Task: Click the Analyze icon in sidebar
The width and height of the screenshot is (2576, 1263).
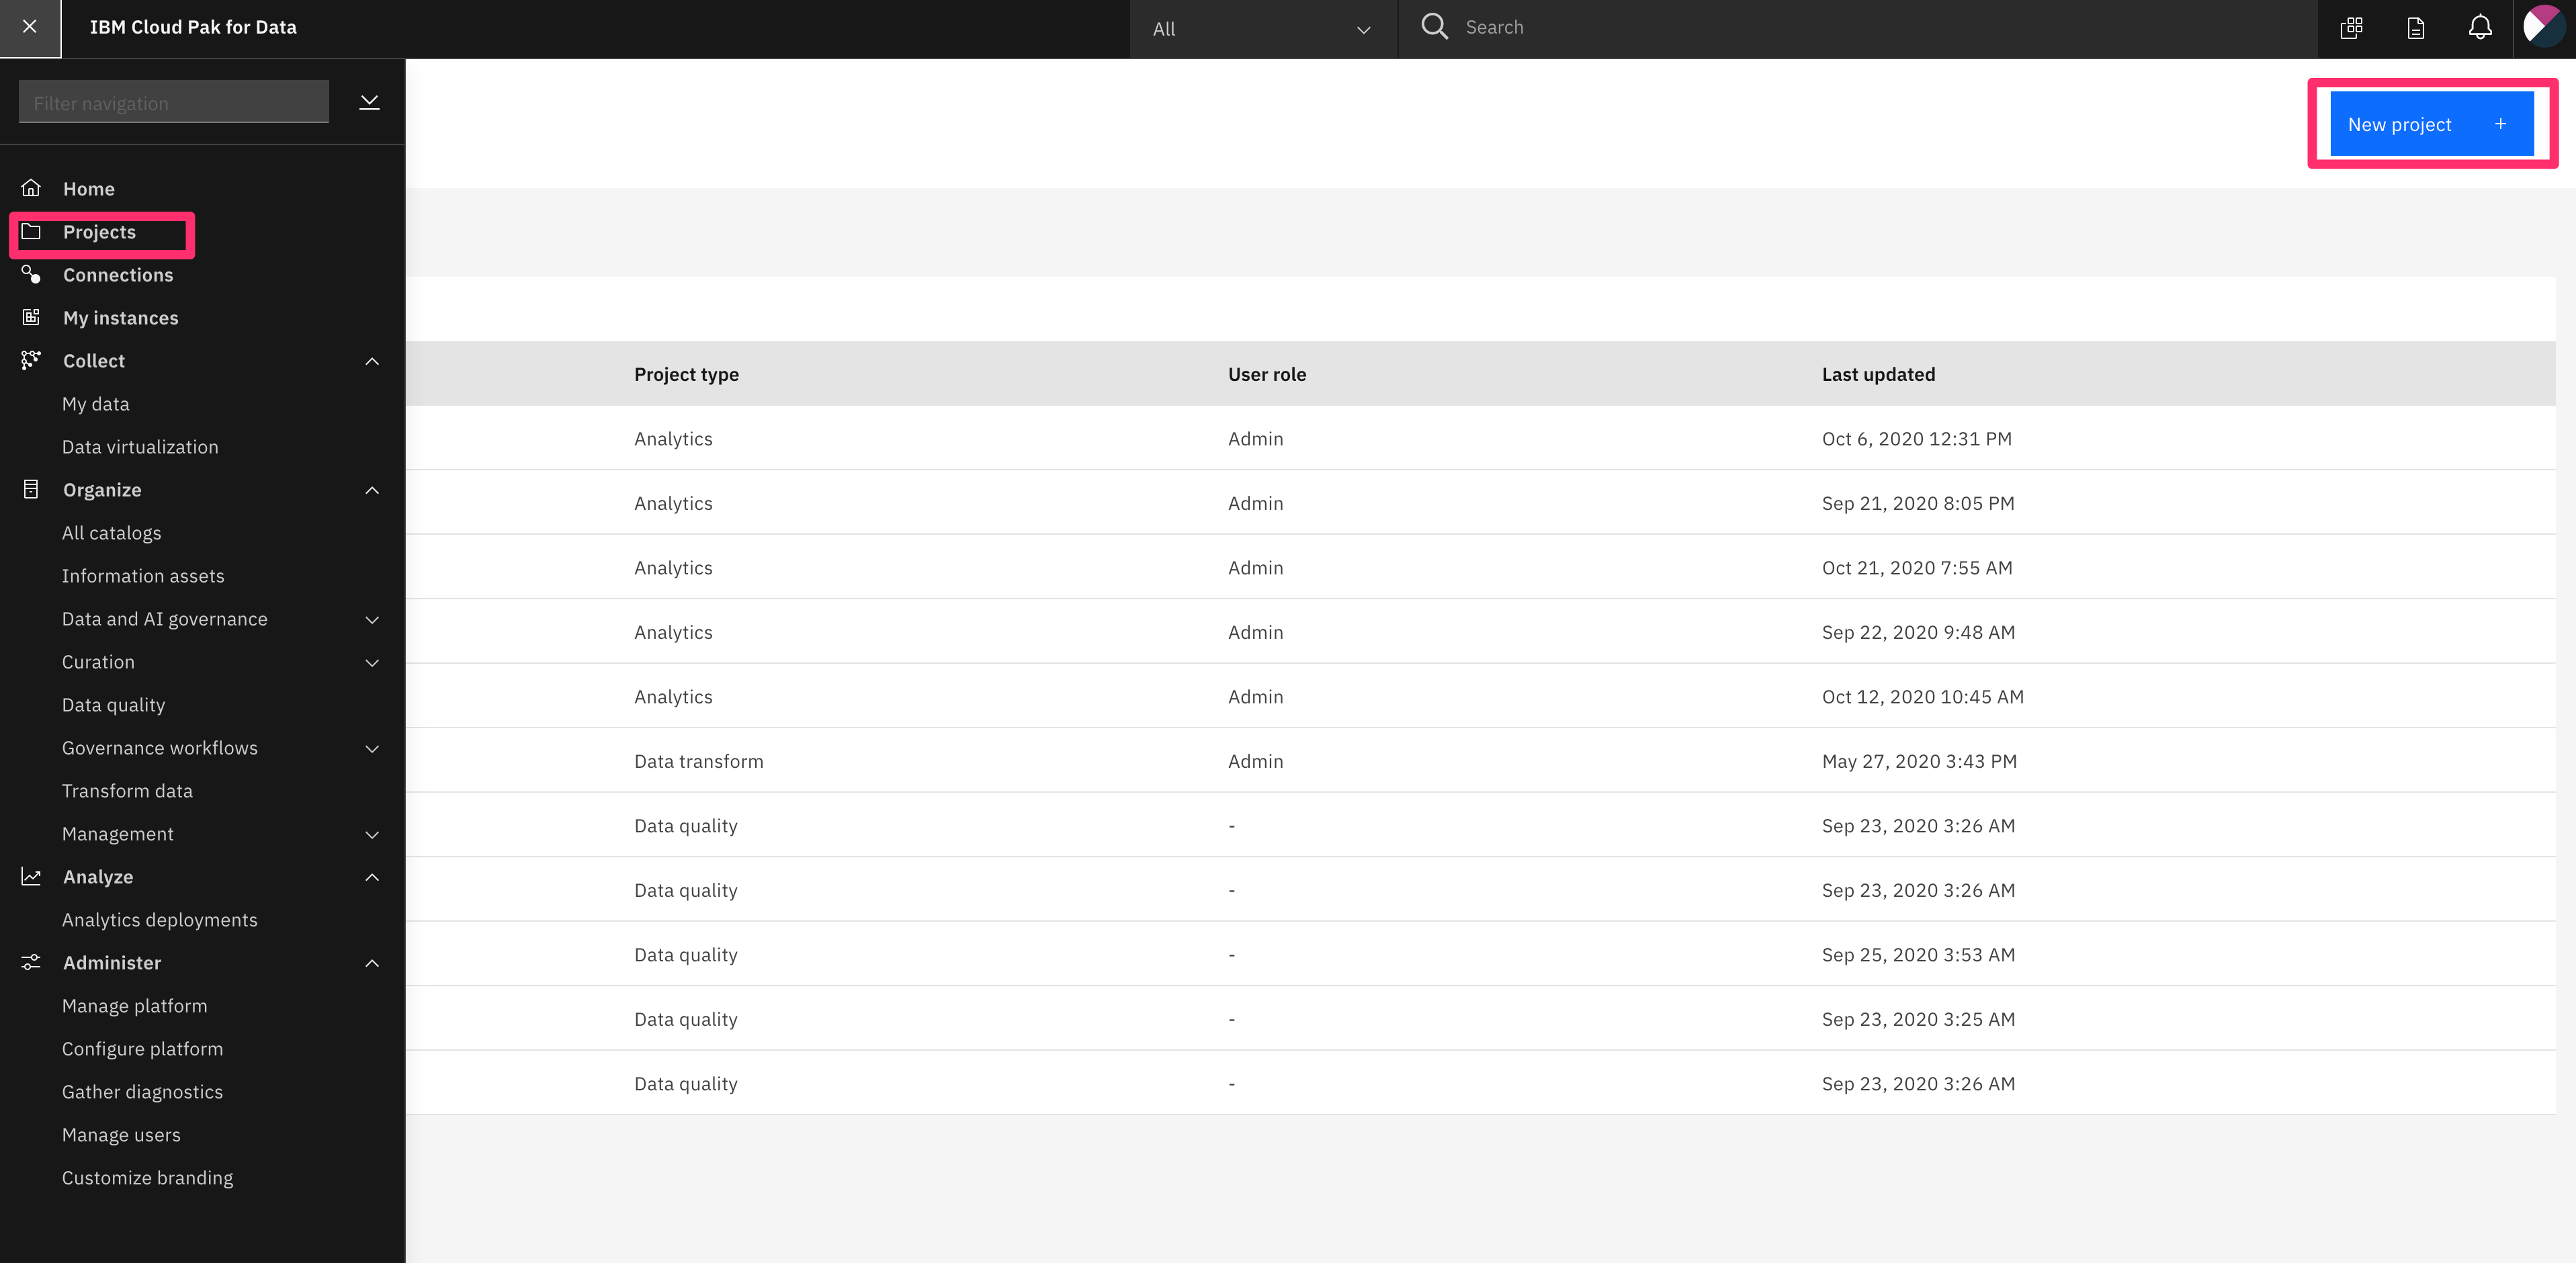Action: [31, 875]
